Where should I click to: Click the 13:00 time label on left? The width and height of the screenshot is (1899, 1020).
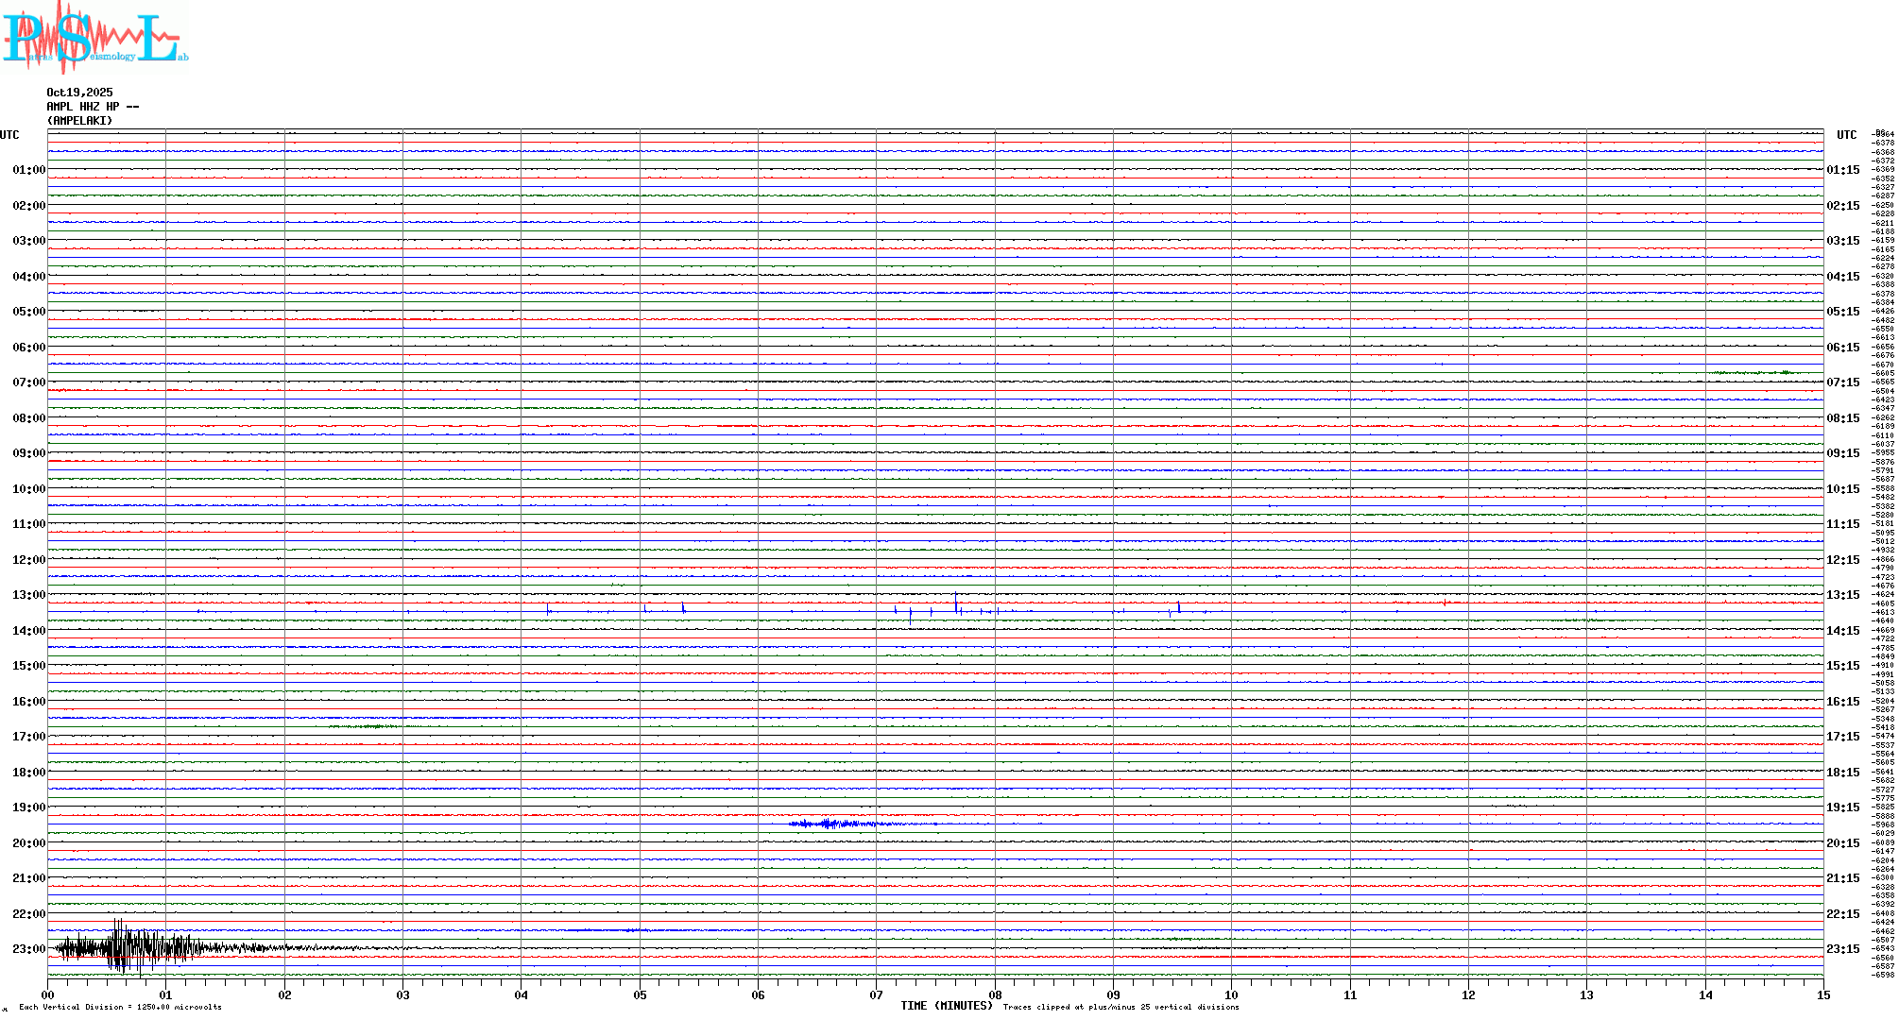pyautogui.click(x=28, y=595)
